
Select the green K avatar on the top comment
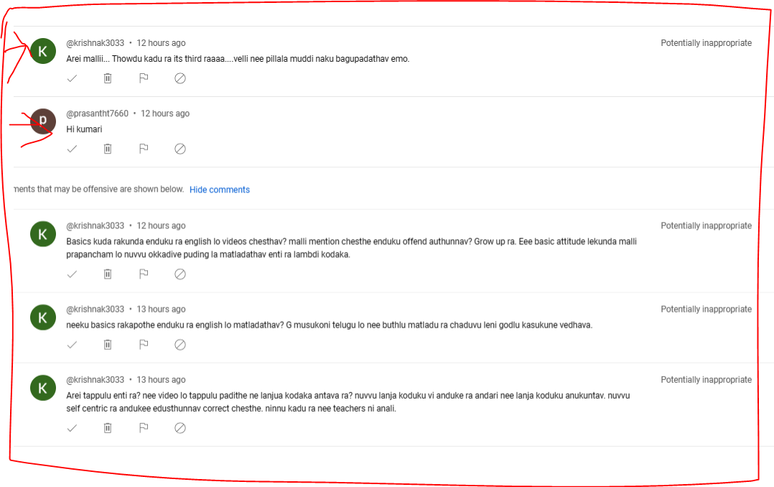[x=43, y=51]
